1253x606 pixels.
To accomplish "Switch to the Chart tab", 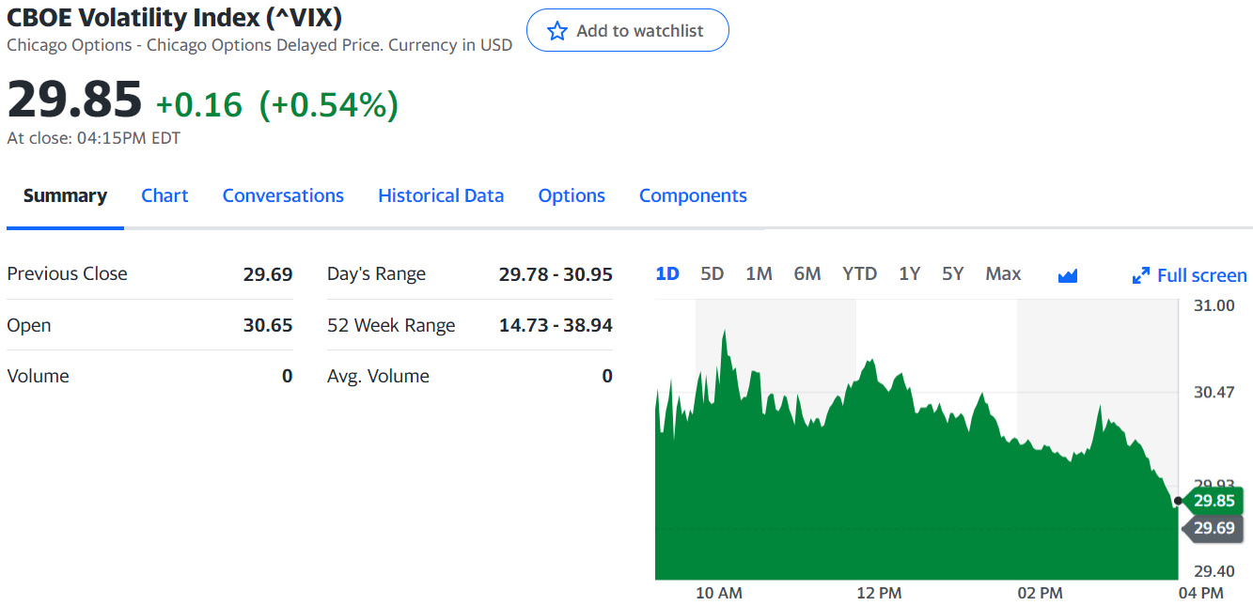I will [164, 195].
